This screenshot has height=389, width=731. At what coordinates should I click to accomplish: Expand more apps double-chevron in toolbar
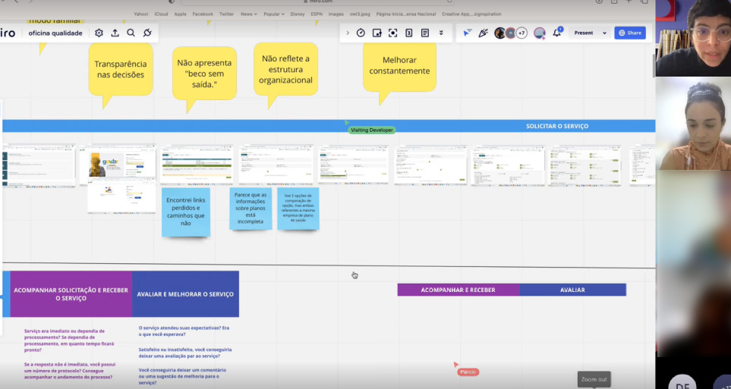[441, 33]
